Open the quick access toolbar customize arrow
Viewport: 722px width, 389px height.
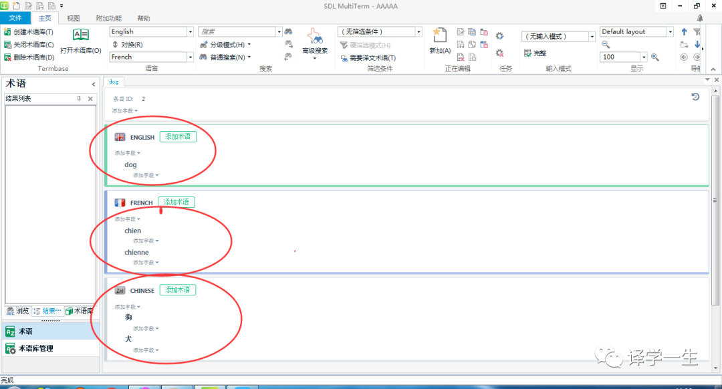click(x=62, y=6)
